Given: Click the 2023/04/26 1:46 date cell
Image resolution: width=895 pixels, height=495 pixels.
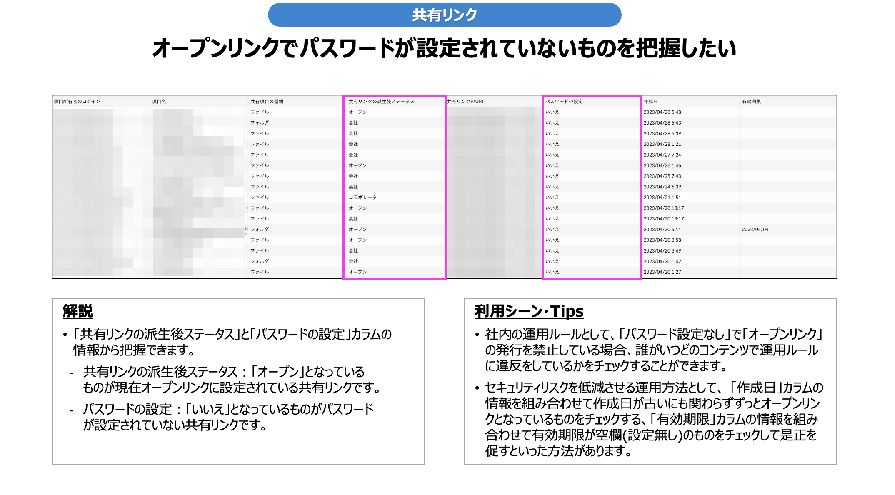Looking at the screenshot, I should coord(662,165).
